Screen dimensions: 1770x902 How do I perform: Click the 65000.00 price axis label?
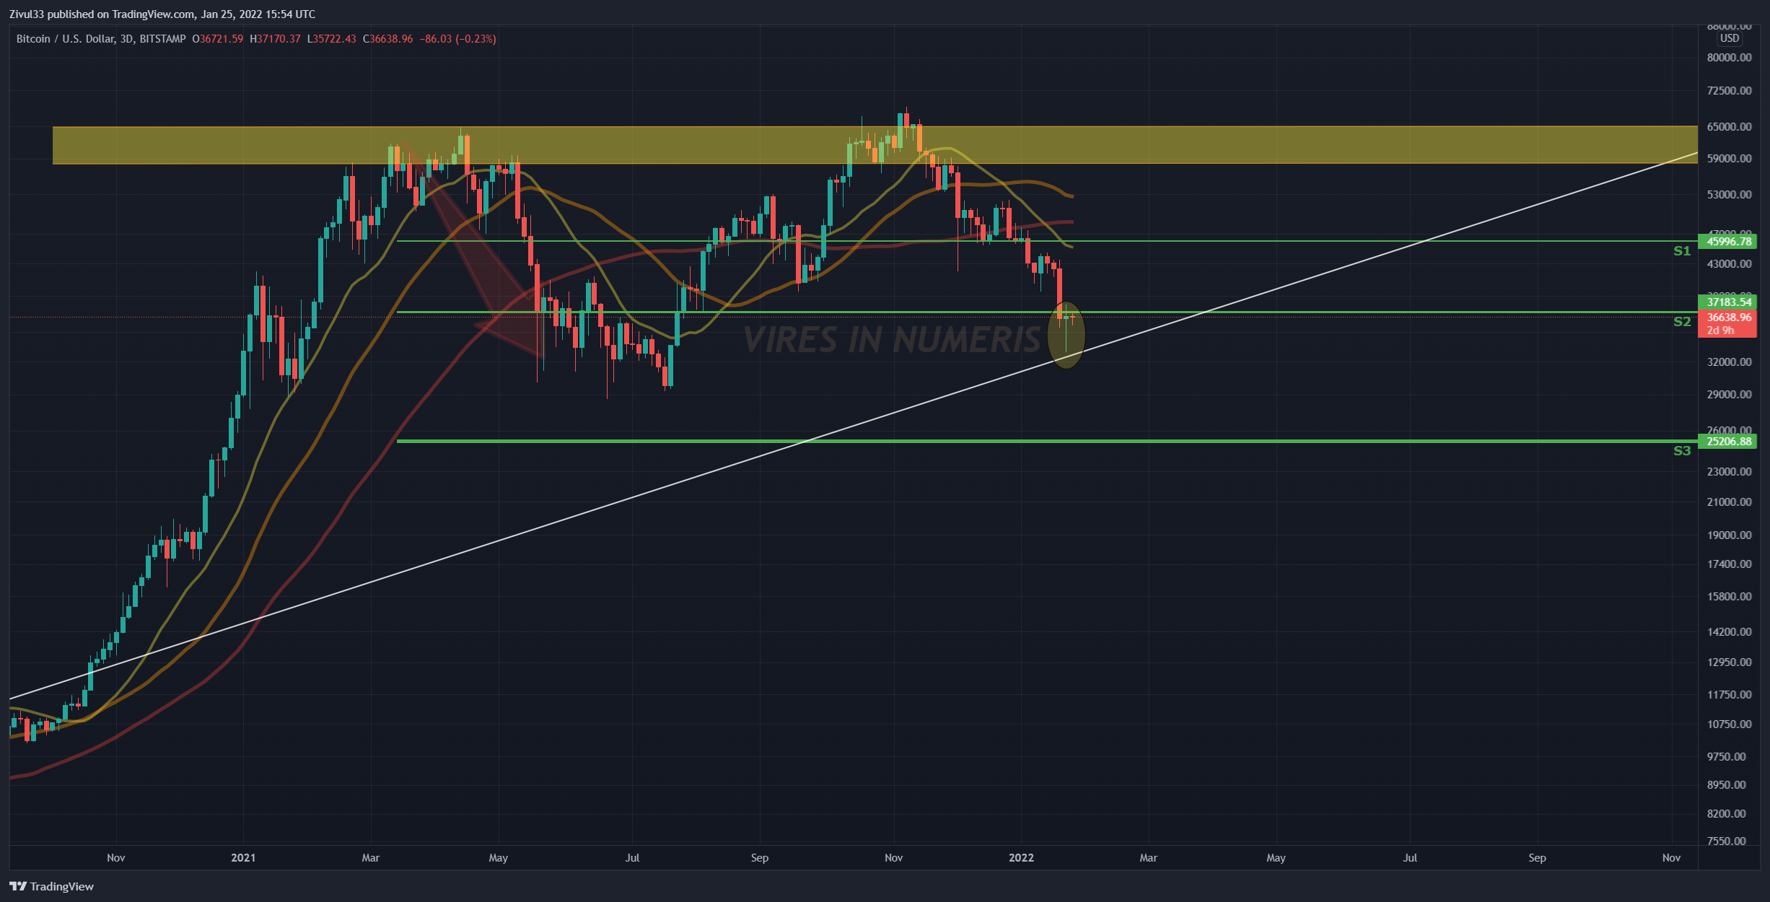tap(1729, 127)
